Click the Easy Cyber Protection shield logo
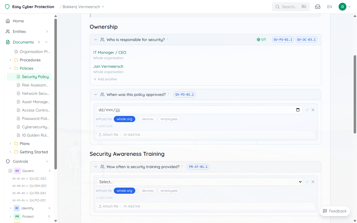The height and width of the screenshot is (223, 357). pyautogui.click(x=7, y=7)
